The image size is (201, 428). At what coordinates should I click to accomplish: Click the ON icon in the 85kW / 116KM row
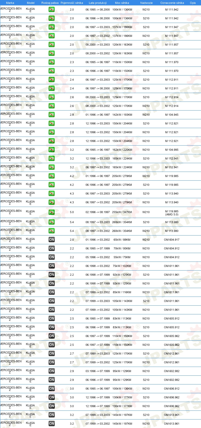(x=52, y=292)
